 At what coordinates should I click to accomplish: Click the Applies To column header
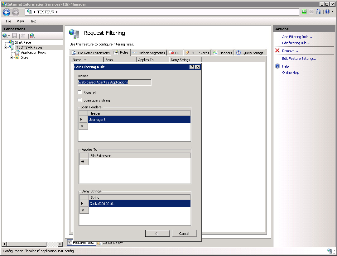(x=153, y=60)
